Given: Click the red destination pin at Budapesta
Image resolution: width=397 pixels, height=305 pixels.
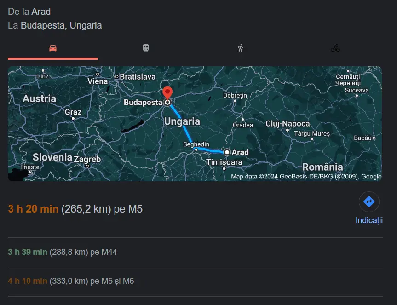Looking at the screenshot, I should (x=167, y=92).
